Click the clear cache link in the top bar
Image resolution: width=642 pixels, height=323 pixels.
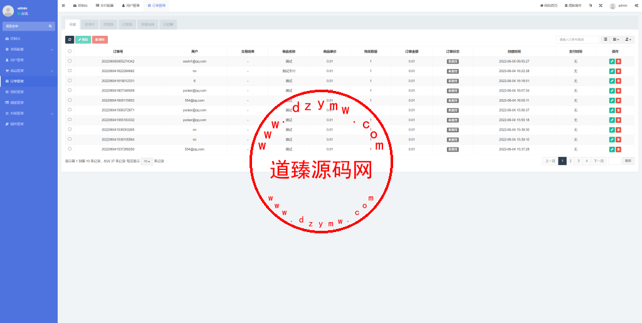(x=573, y=6)
